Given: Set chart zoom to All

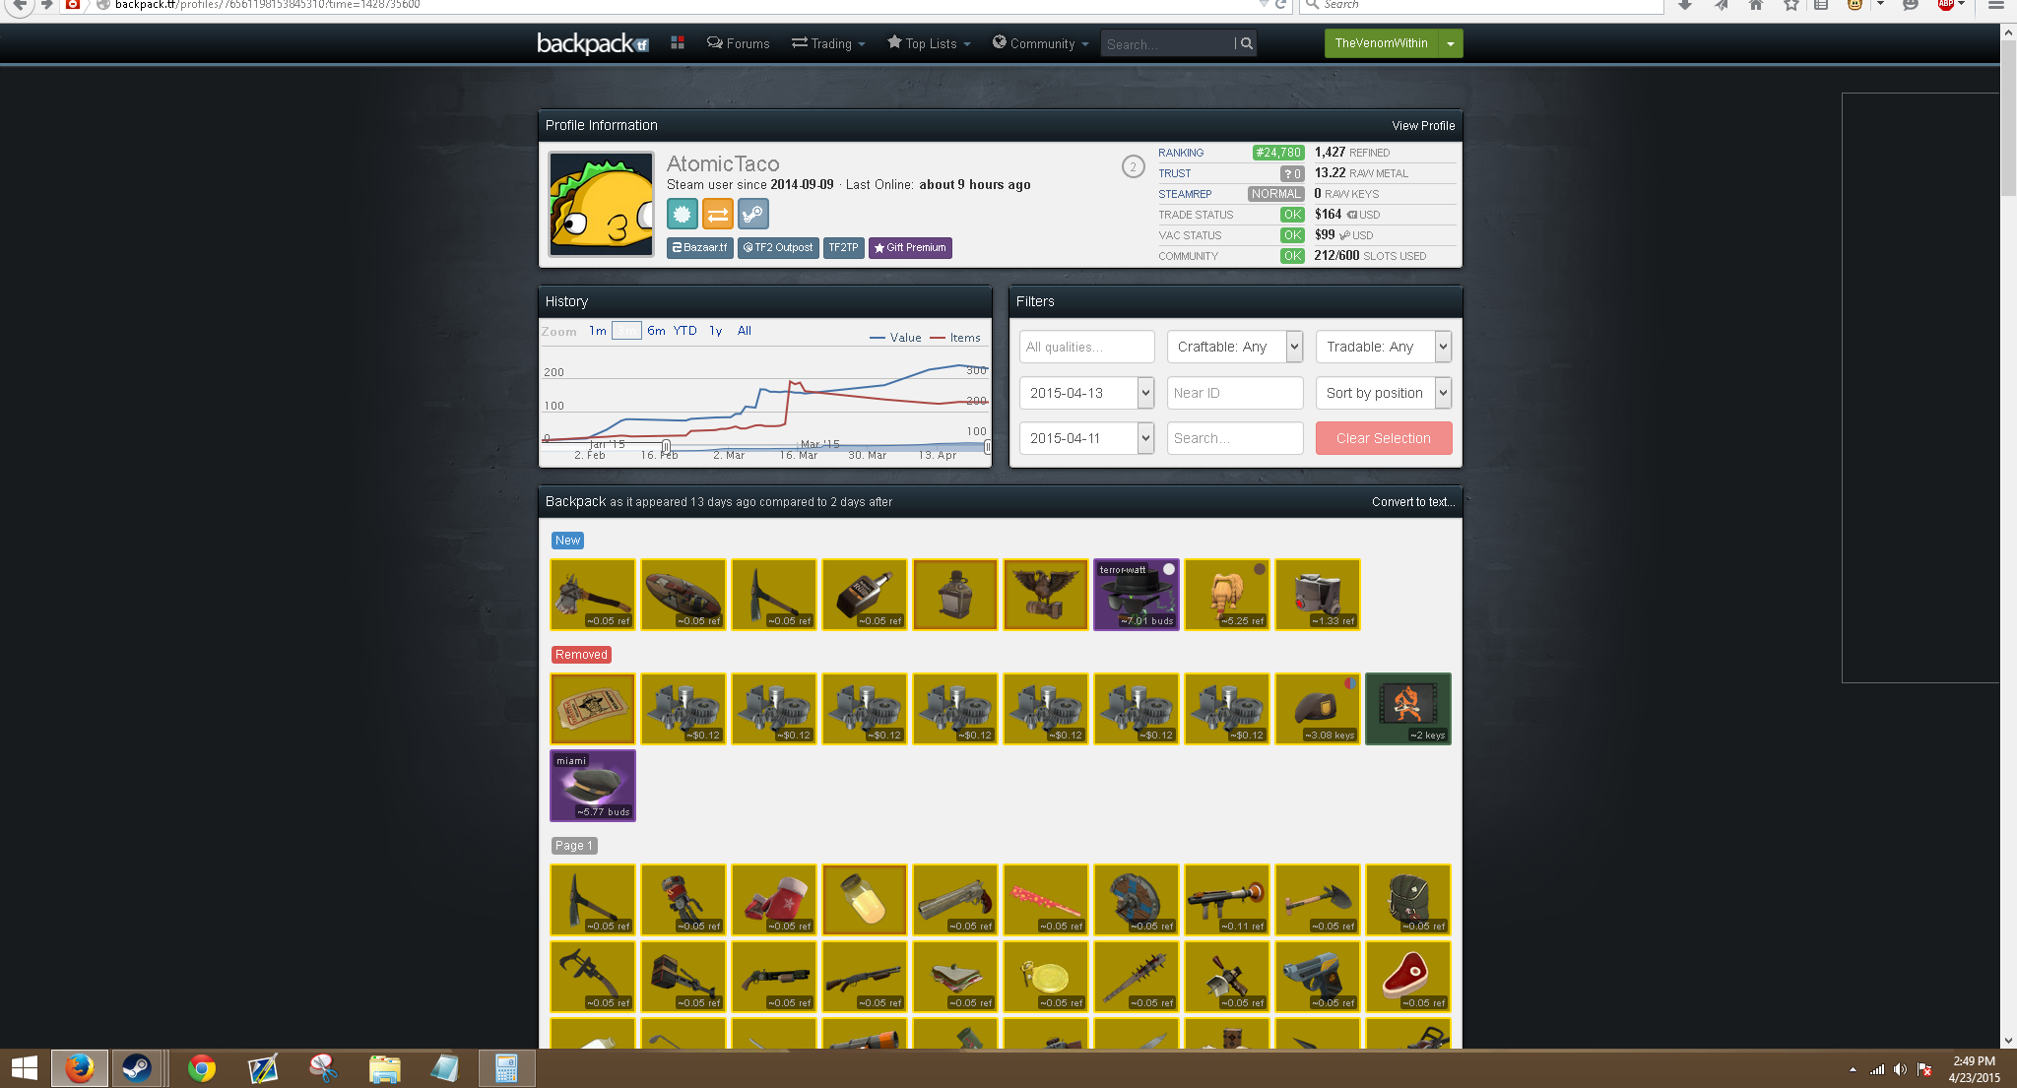Looking at the screenshot, I should 744,331.
